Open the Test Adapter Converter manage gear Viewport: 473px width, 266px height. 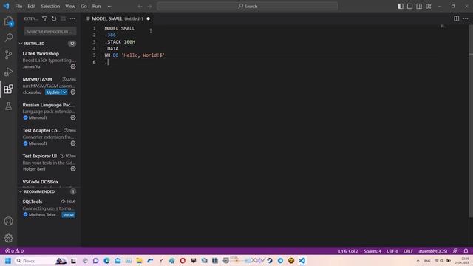[x=73, y=143]
